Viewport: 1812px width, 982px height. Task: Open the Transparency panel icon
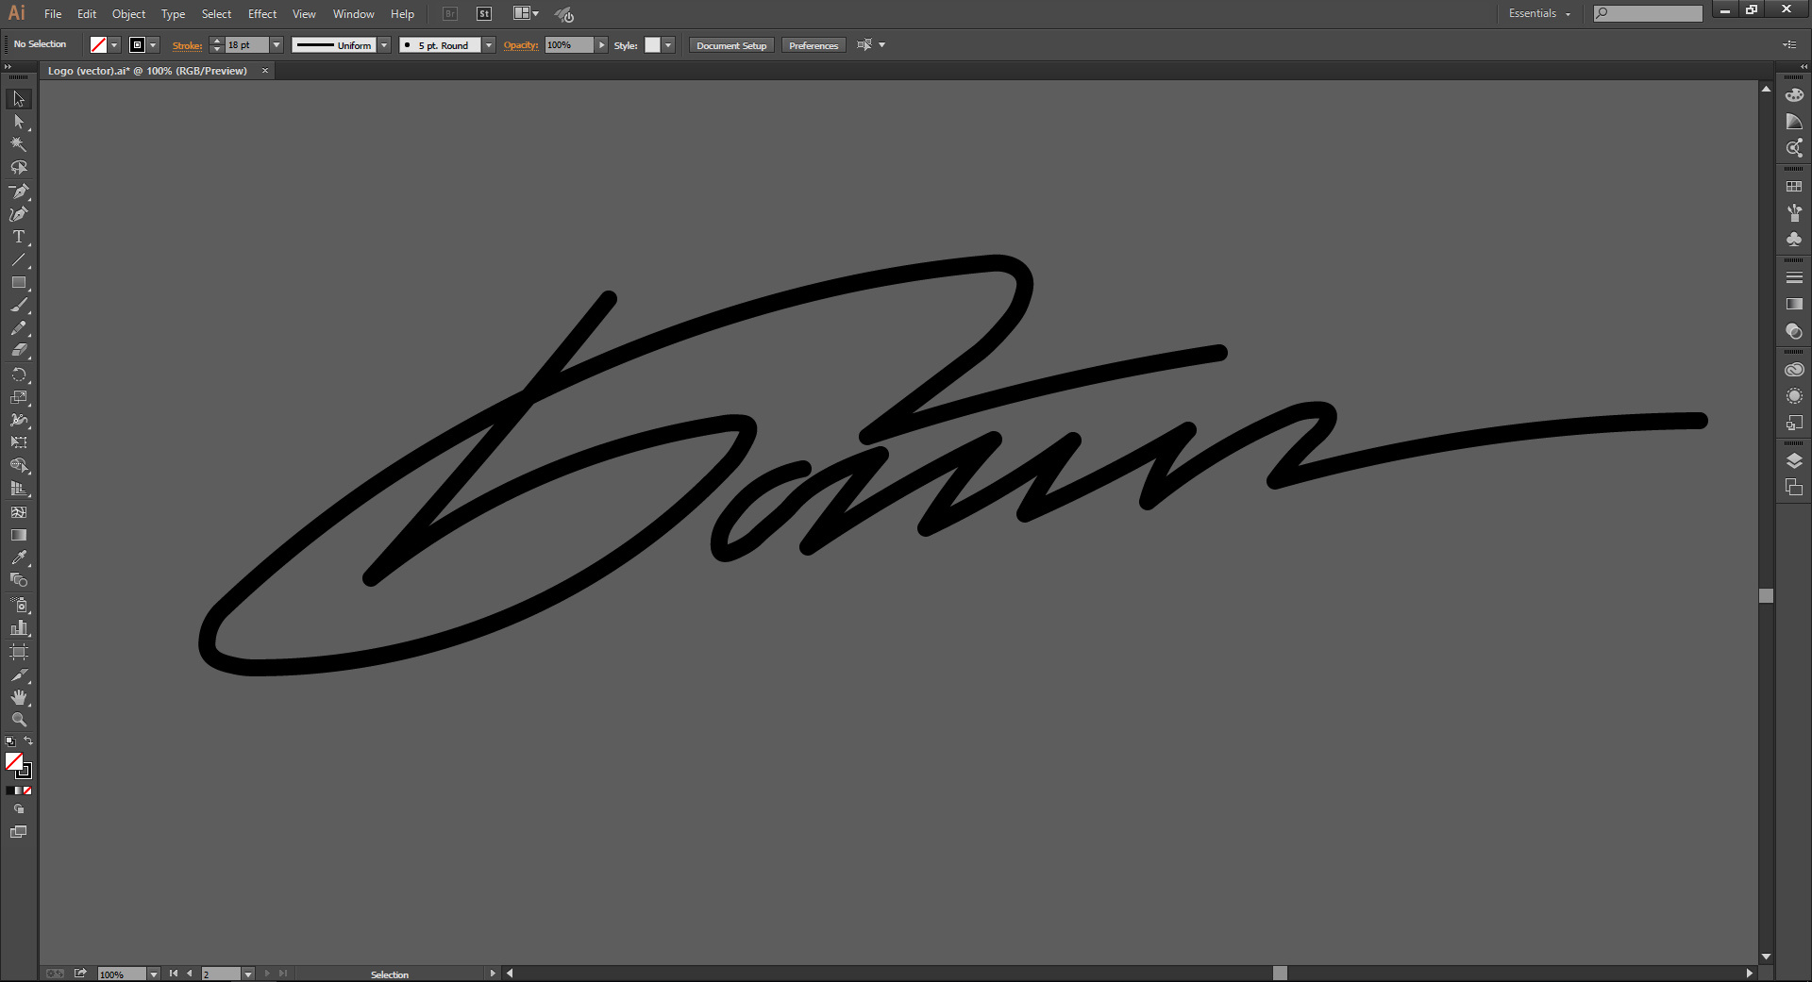pyautogui.click(x=1794, y=331)
